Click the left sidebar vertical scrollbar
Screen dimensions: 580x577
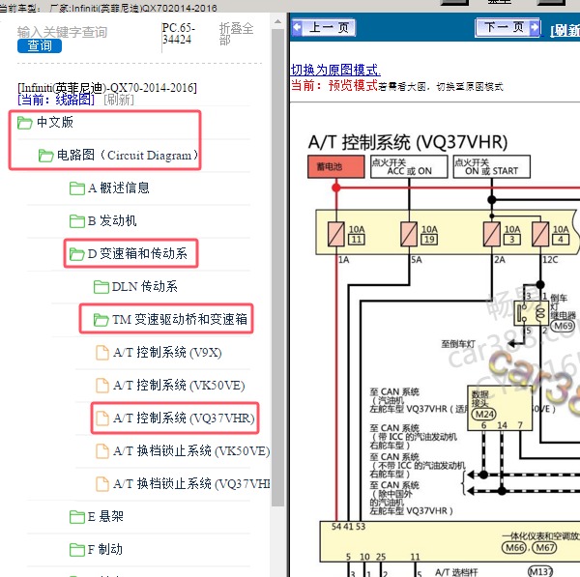click(x=277, y=268)
